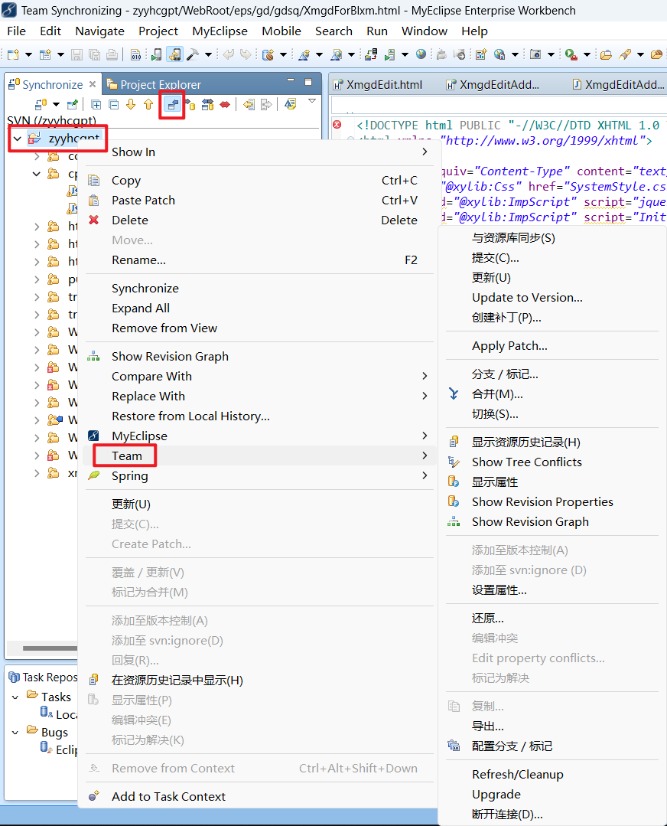The image size is (667, 826).
Task: Open dropdown arrow beside Run icon
Action: pos(587,54)
